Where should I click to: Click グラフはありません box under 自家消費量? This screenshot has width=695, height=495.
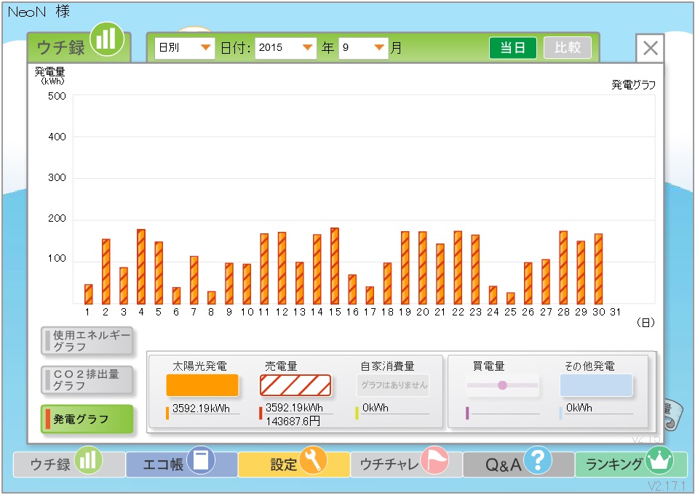click(393, 385)
